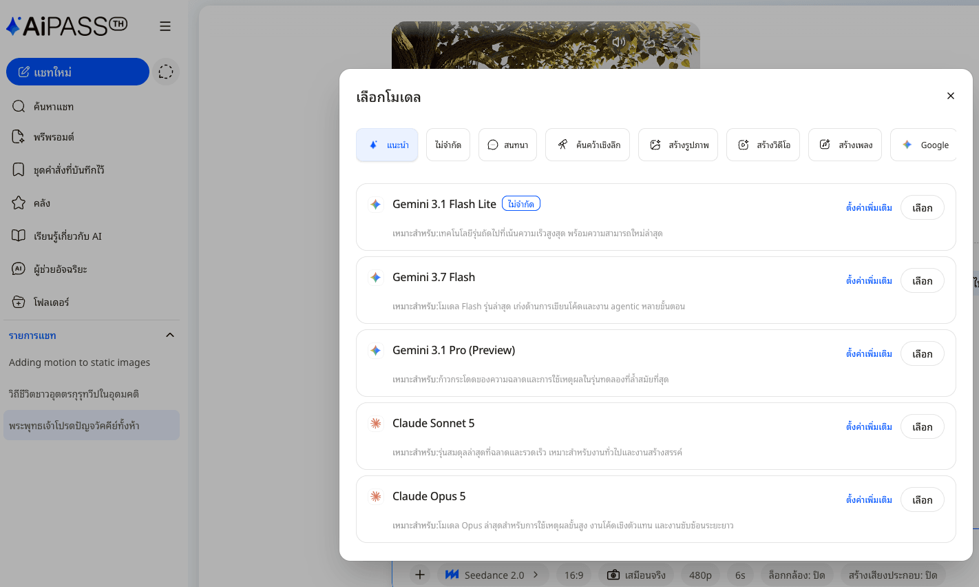Image resolution: width=979 pixels, height=587 pixels.
Task: Open พรีพรอมต์ in sidebar
Action: pos(92,137)
